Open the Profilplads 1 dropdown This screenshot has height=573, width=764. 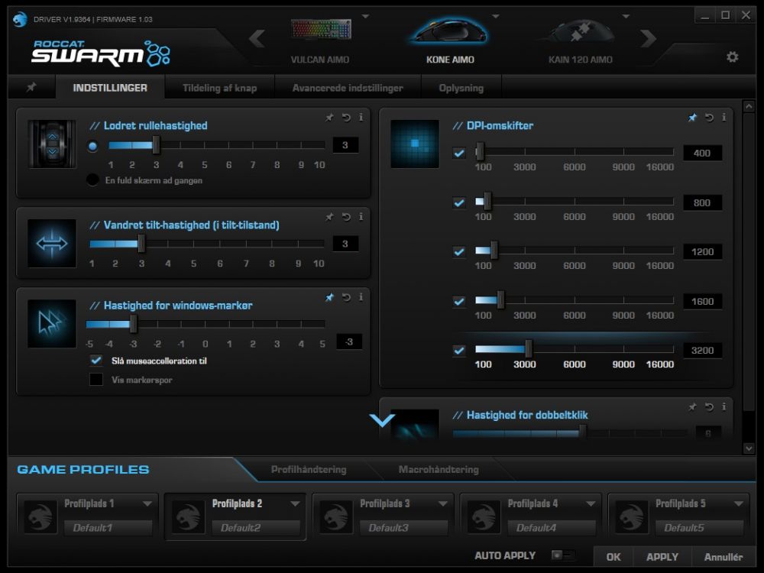point(147,503)
